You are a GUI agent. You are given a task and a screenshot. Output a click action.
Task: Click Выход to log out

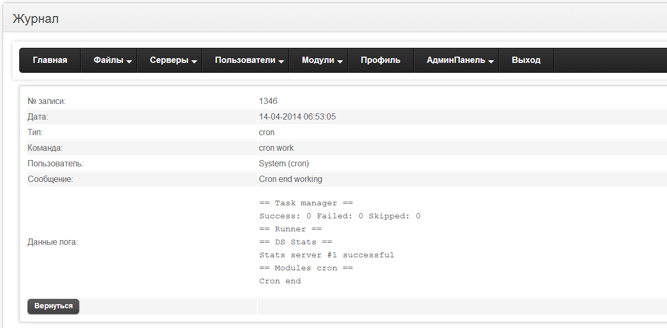526,60
